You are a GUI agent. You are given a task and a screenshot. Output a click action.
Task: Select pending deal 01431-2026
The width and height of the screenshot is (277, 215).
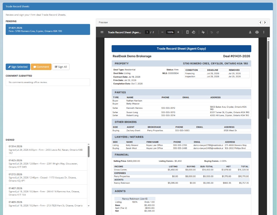pos(48,29)
